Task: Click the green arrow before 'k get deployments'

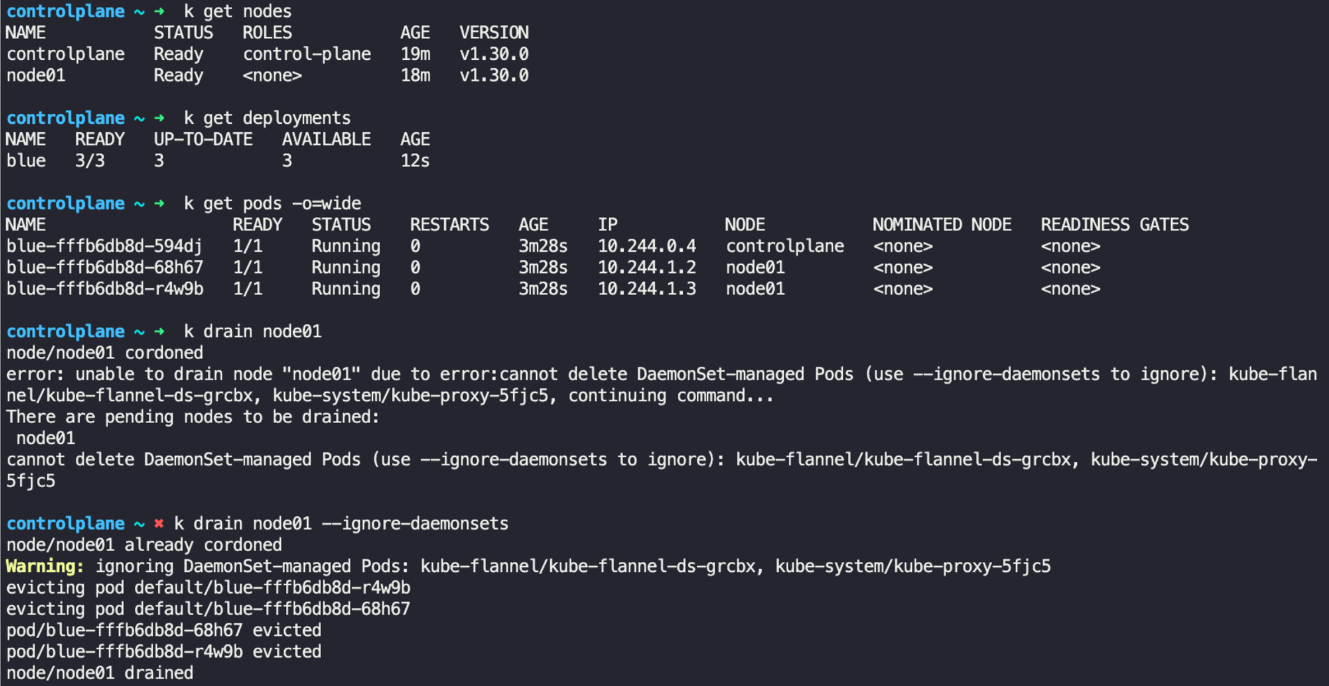Action: (x=159, y=118)
